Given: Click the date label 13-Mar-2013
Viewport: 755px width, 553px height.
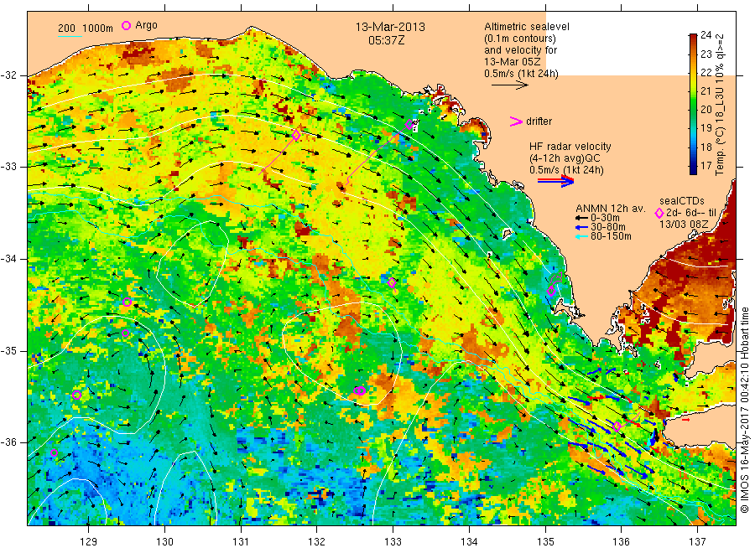Looking at the screenshot, I should 390,27.
